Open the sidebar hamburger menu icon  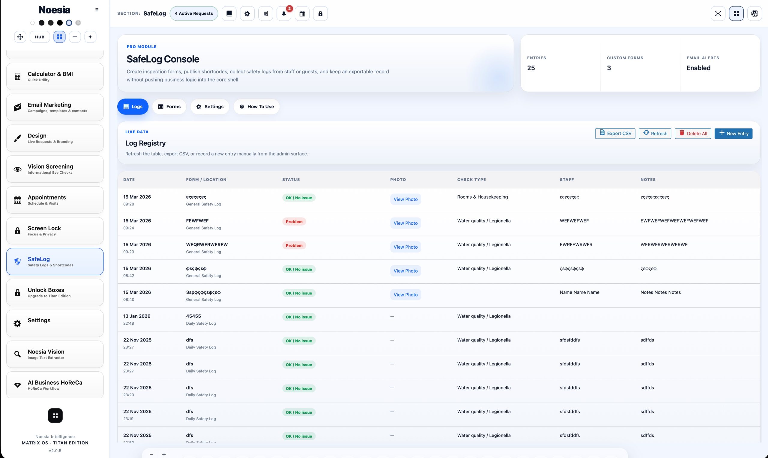(x=97, y=10)
